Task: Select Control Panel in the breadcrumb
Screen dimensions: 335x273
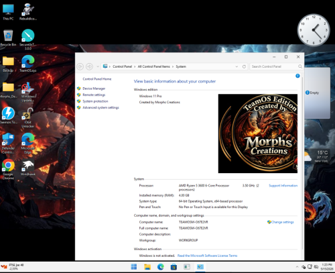Action: click(x=122, y=66)
